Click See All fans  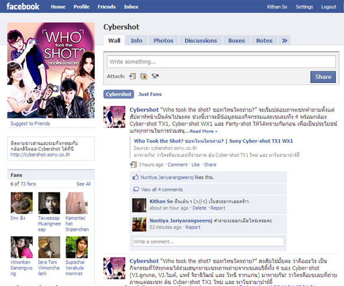point(83,184)
